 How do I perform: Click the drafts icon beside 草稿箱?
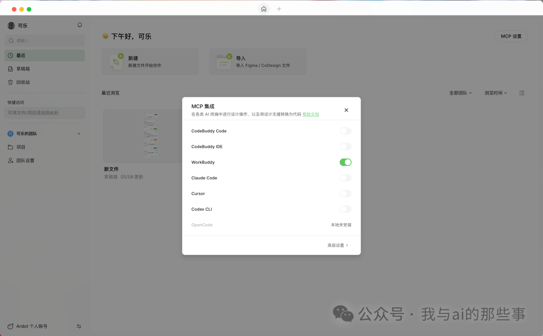(11, 69)
